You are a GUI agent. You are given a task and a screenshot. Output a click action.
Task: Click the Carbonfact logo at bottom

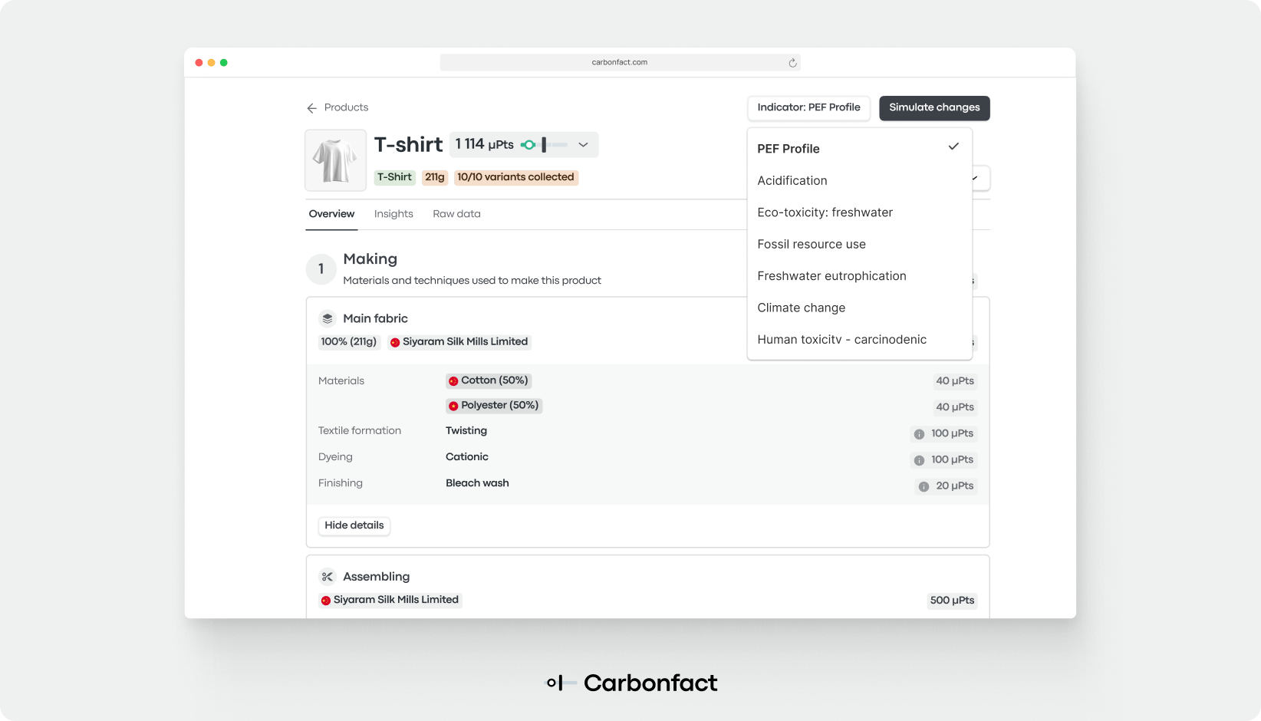[x=631, y=683]
